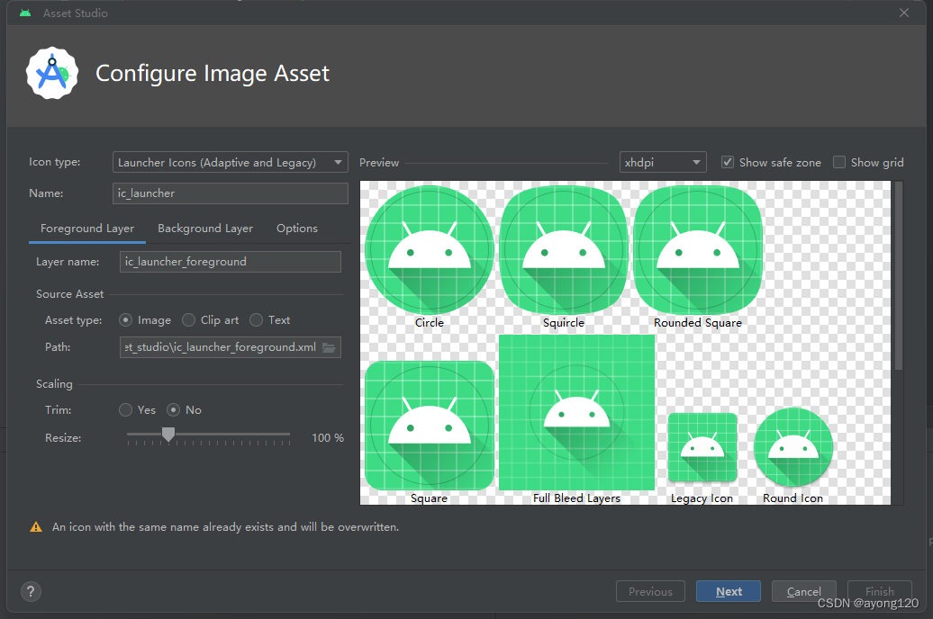Switch to the Foreground Layer tab
933x619 pixels.
pos(87,229)
